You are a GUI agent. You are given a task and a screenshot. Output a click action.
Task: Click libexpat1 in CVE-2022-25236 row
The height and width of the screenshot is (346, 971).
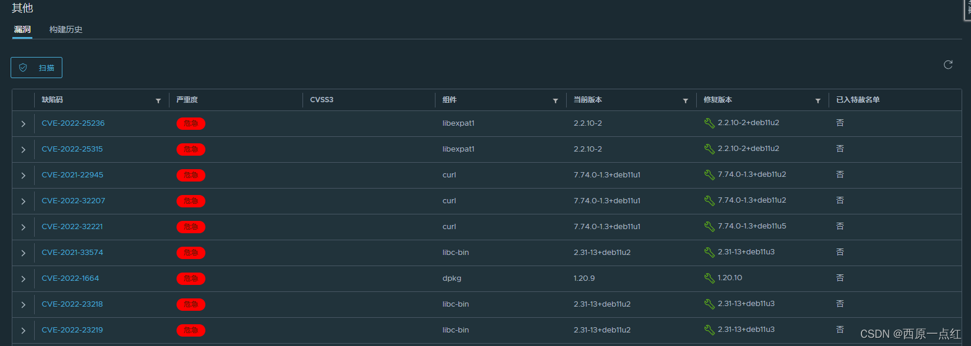pyautogui.click(x=458, y=123)
